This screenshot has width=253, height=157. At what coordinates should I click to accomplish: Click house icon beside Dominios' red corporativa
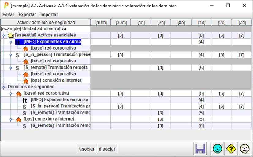tap(19, 94)
